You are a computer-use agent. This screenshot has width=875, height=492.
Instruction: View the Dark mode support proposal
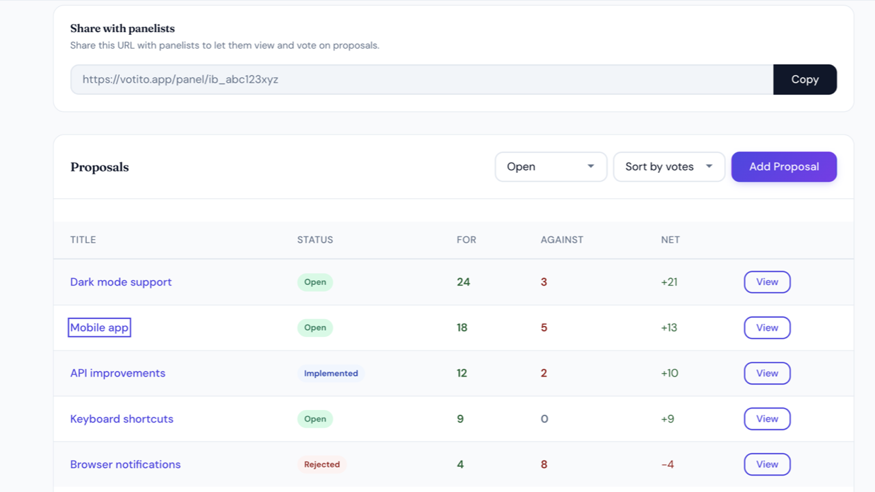point(767,282)
